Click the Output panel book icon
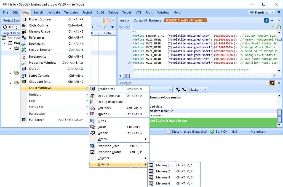Screen dimensions: 283x187 tap(272, 83)
